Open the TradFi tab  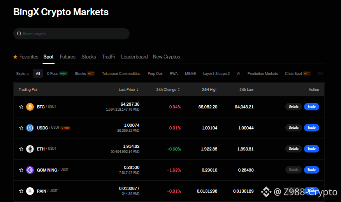coord(109,57)
